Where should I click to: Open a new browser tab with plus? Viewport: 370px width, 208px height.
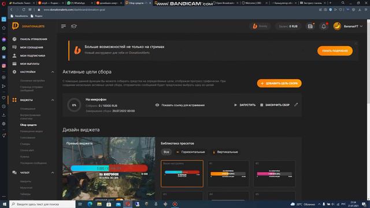click(x=330, y=3)
